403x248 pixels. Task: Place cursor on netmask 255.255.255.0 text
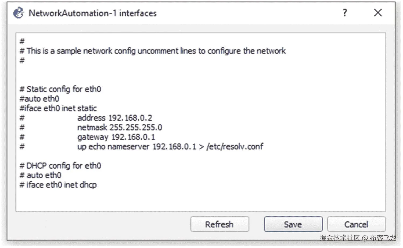(120, 127)
